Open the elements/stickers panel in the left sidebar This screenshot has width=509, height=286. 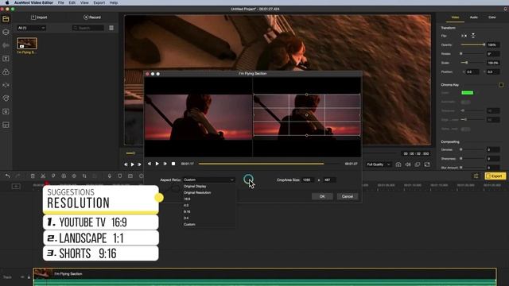click(x=6, y=111)
